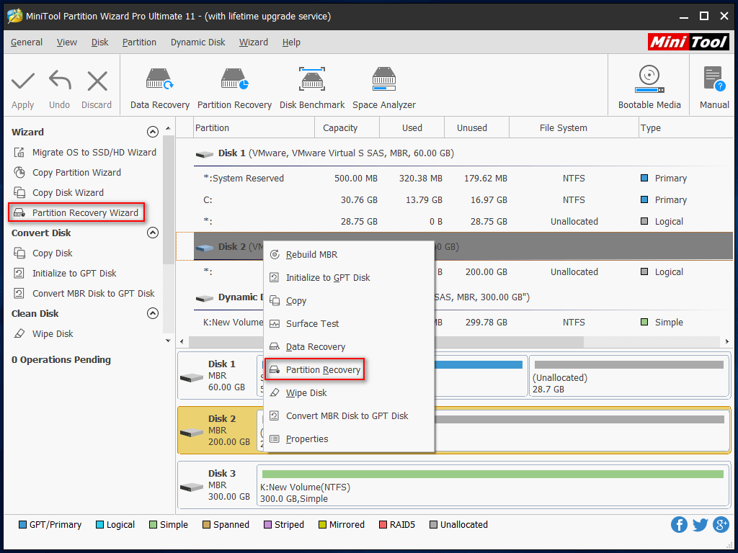Viewport: 738px width, 553px height.
Task: Open the General menu
Action: 27,42
